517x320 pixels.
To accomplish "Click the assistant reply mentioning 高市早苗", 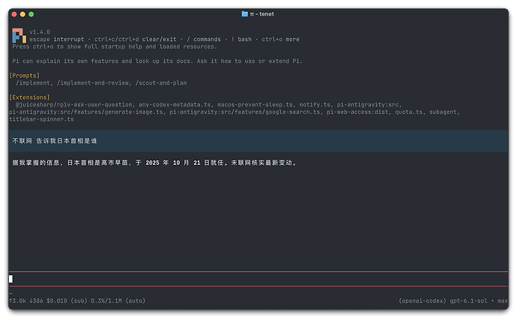I will click(154, 163).
